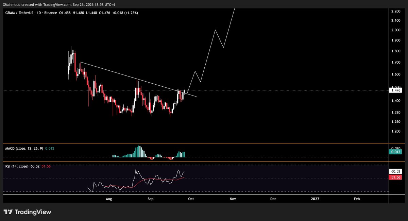Click the 2.200 price scale label
The image size is (408, 221).
(395, 11)
